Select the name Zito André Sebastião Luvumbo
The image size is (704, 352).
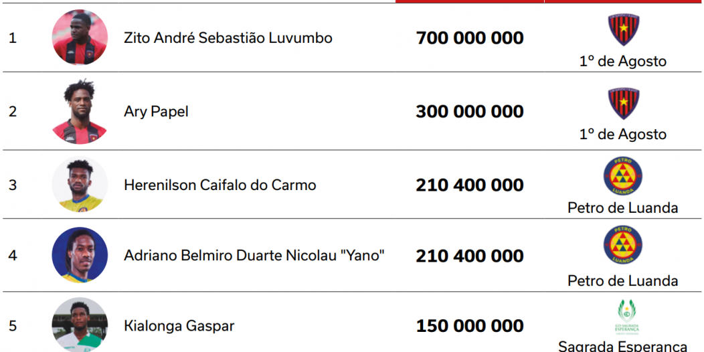228,38
